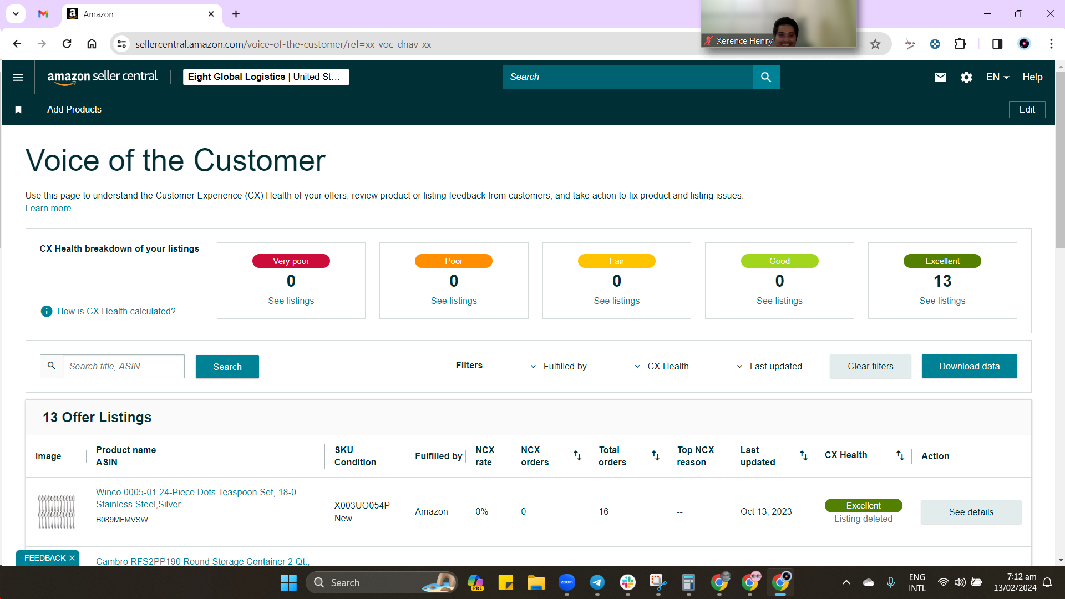Image resolution: width=1065 pixels, height=599 pixels.
Task: Expand the CX Health filter dropdown
Action: 662,367
